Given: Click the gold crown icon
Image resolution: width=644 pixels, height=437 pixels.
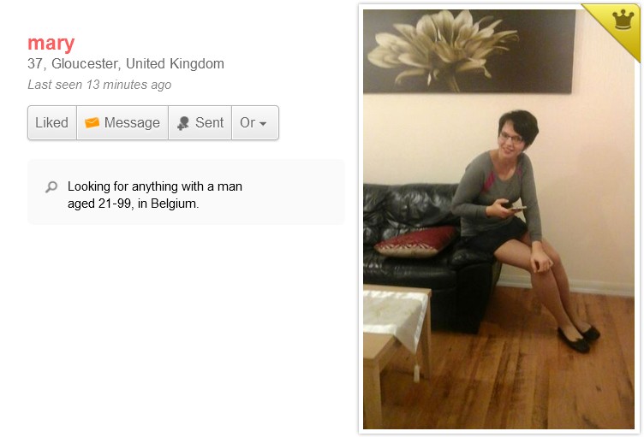Looking at the screenshot, I should tap(623, 20).
